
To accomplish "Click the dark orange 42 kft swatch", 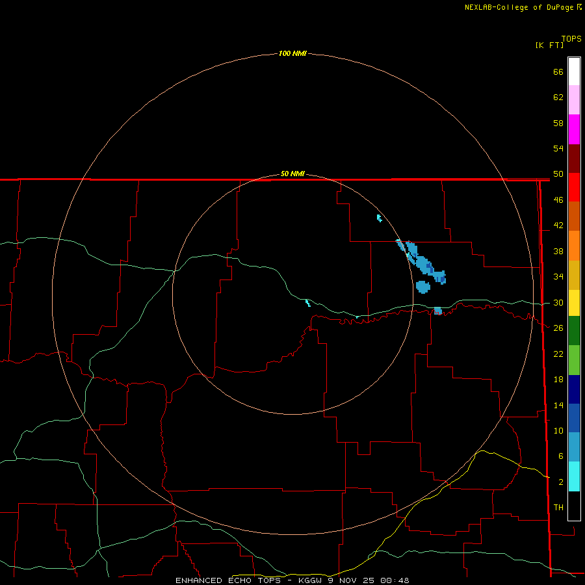I will tap(574, 216).
